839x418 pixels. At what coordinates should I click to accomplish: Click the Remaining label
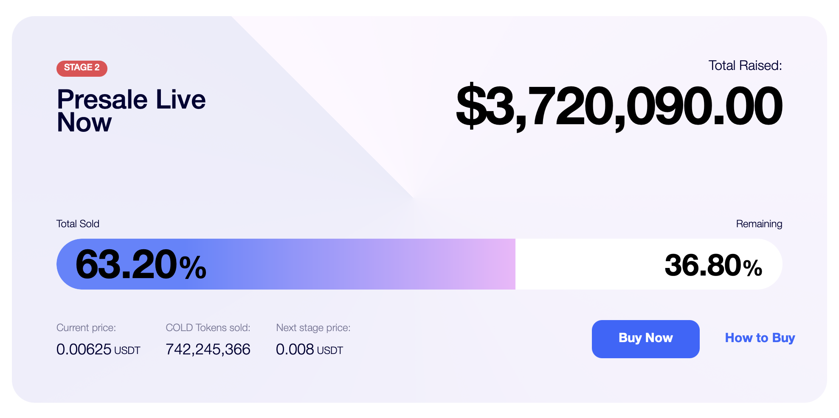[759, 224]
